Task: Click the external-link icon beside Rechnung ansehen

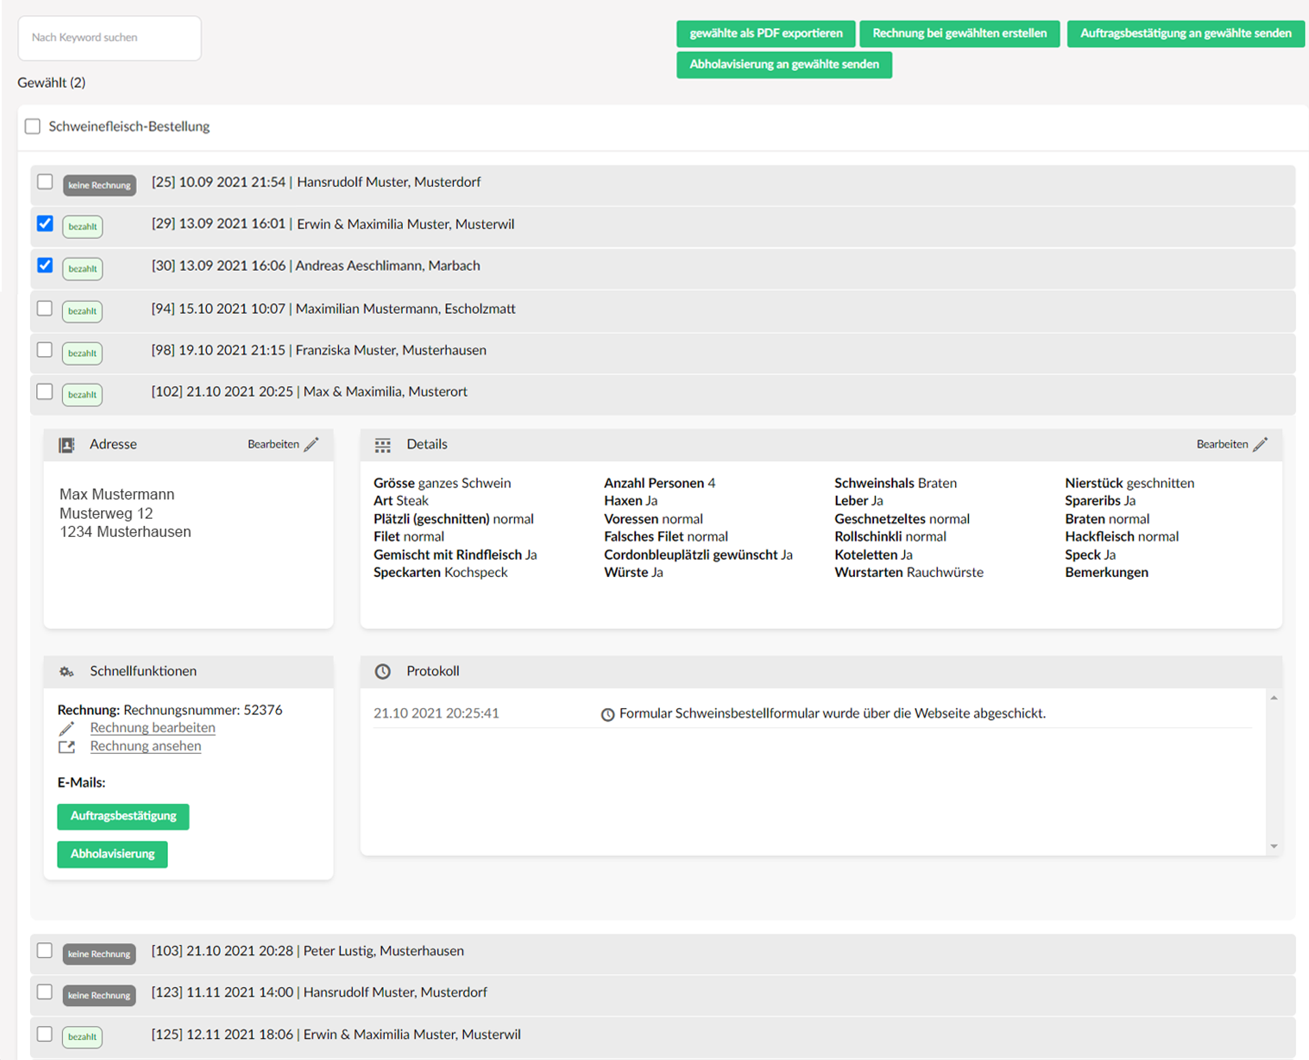Action: (66, 747)
